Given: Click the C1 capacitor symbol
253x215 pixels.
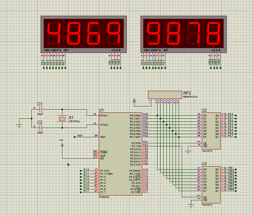Looking at the screenshot, I should tap(41, 109).
